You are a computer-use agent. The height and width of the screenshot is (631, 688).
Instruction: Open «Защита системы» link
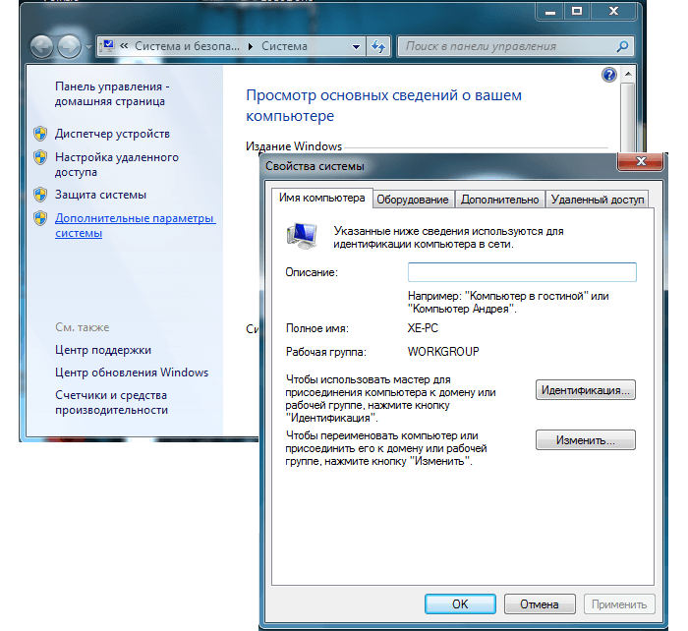pos(100,195)
